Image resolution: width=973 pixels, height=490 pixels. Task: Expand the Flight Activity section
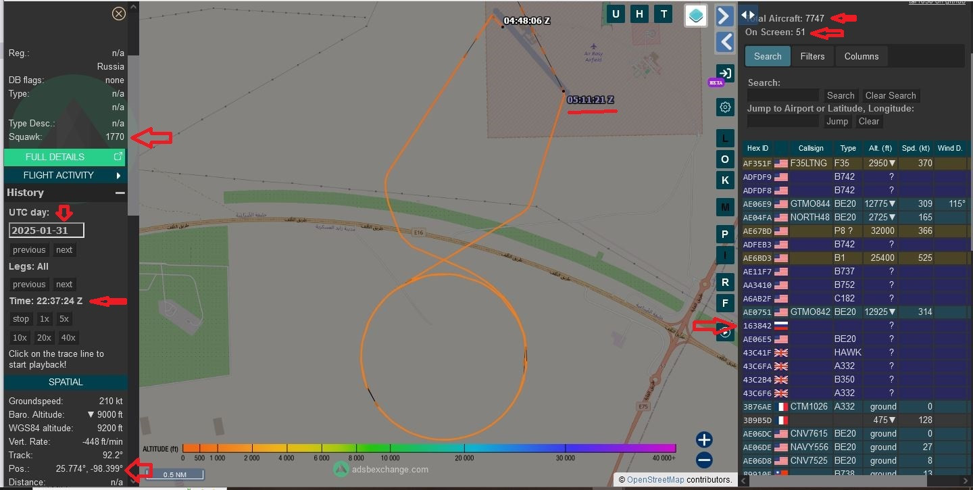(x=65, y=175)
